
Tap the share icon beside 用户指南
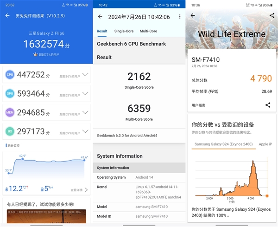268,105
